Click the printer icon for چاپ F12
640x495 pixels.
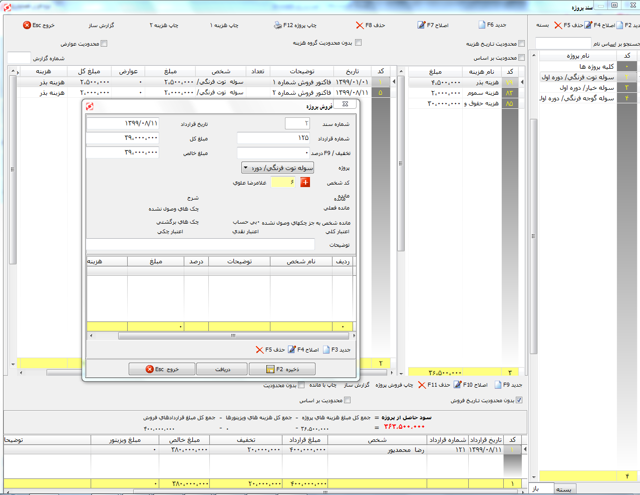click(278, 25)
